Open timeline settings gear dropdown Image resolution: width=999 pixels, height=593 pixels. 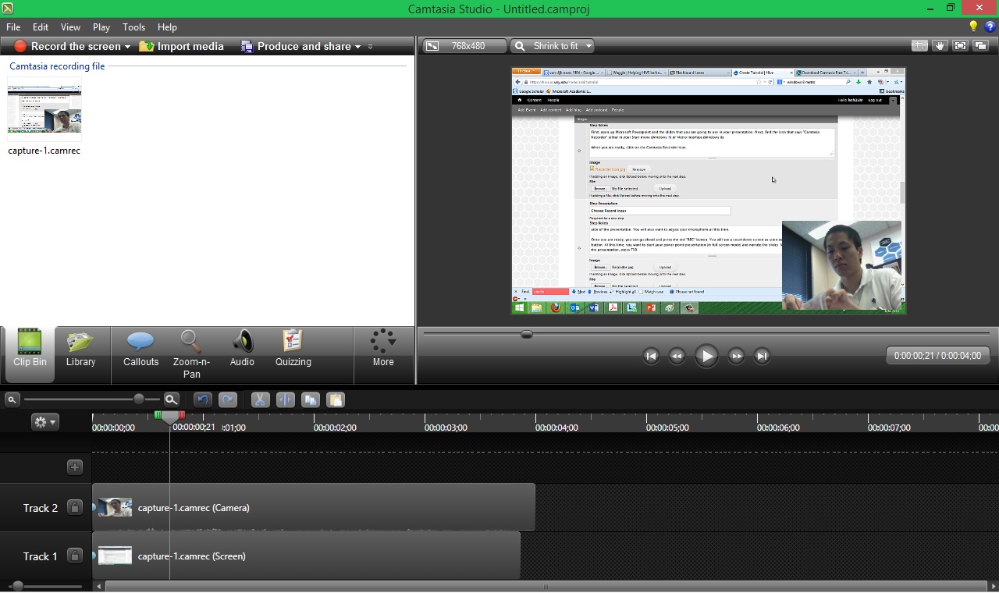tap(44, 421)
